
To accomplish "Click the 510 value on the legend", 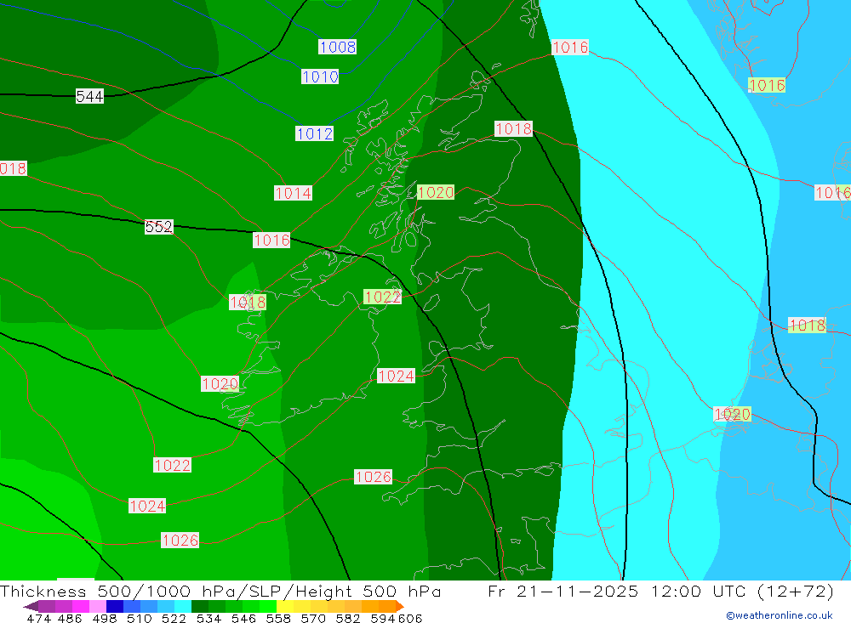I will pos(139,618).
